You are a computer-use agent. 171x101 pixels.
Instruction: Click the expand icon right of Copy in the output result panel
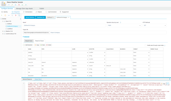168,83
